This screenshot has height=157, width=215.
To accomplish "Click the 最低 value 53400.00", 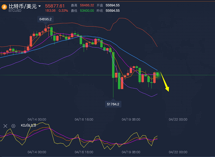I will 87,11.
